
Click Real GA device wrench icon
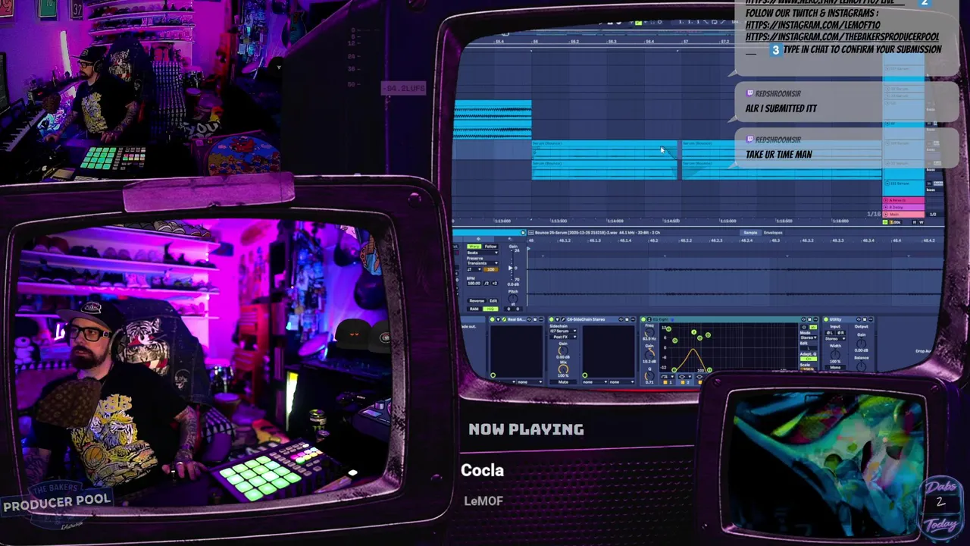[x=504, y=319]
